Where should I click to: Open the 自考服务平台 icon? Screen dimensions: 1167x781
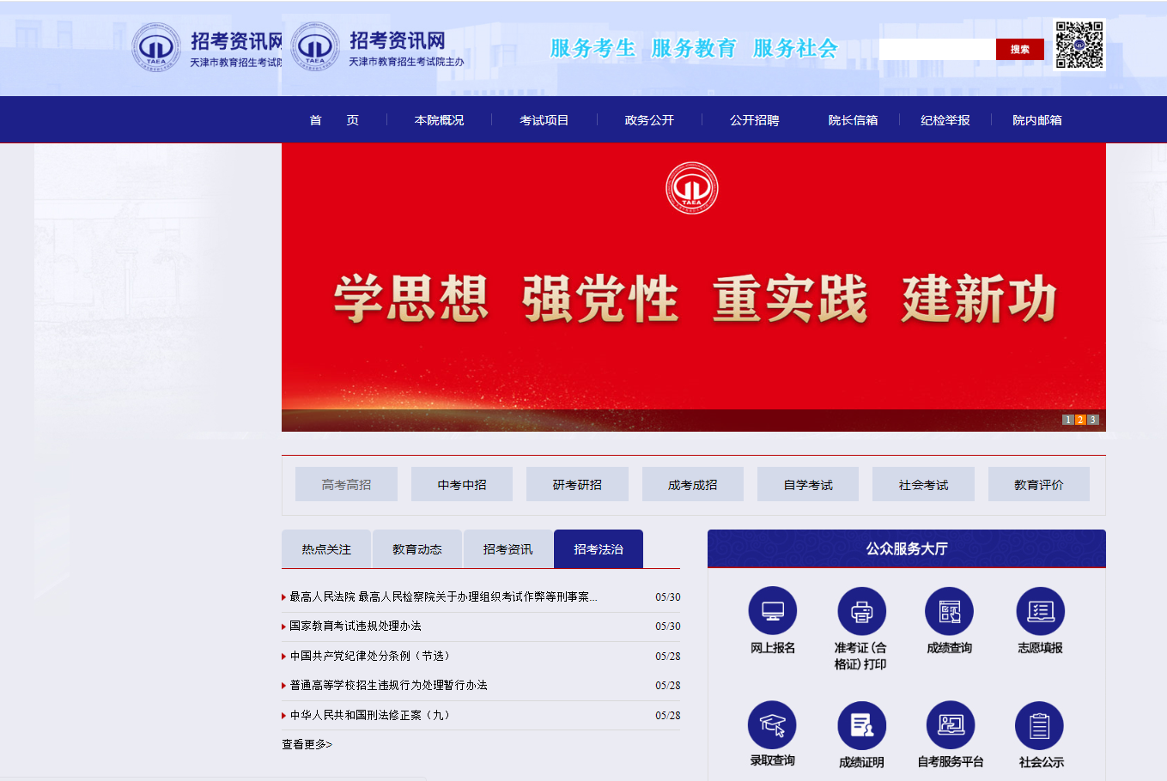[950, 726]
